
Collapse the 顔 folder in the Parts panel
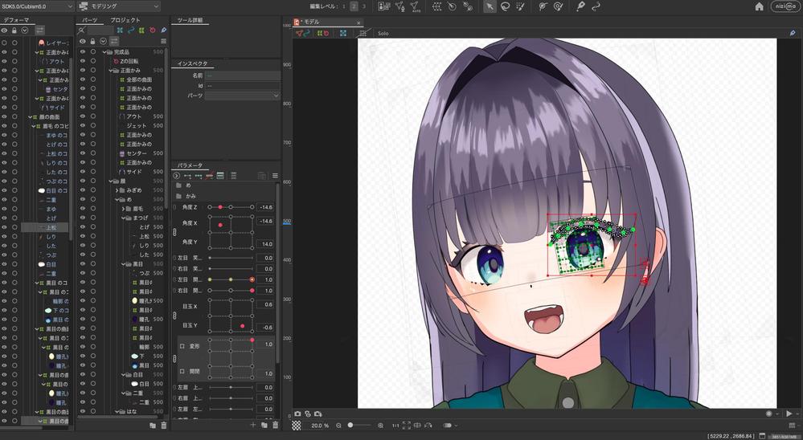[111, 181]
